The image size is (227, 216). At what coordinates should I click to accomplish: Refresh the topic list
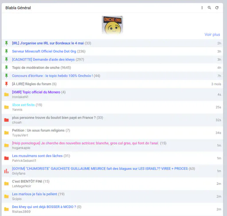click(x=217, y=8)
